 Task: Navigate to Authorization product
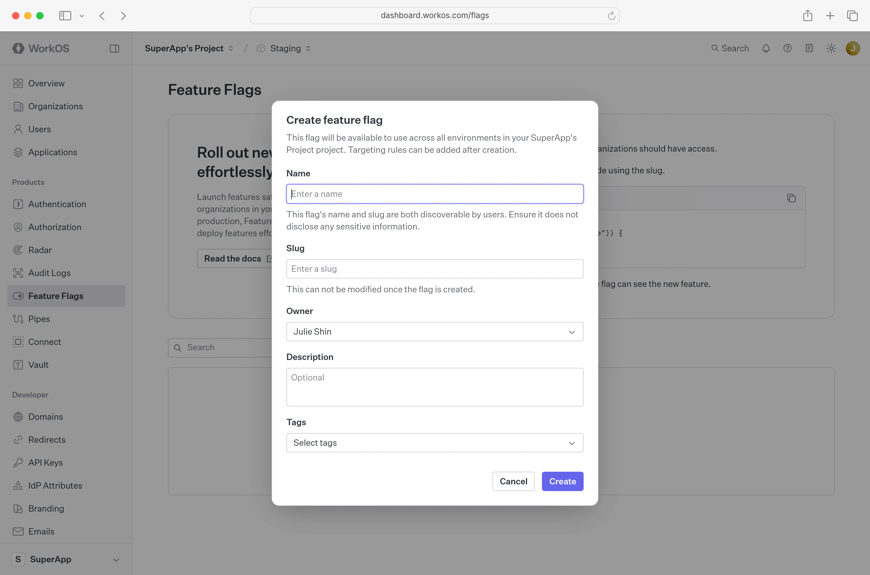(x=66, y=227)
